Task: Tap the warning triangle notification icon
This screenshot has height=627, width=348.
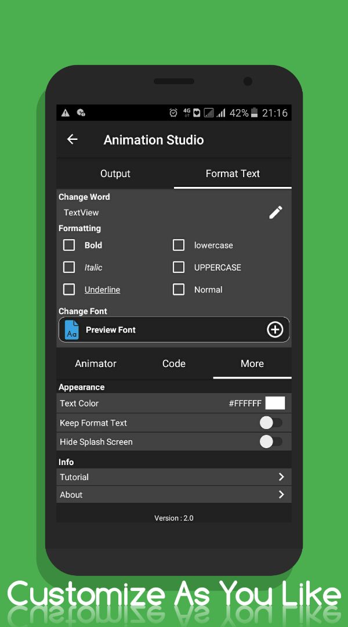Action: (x=66, y=113)
